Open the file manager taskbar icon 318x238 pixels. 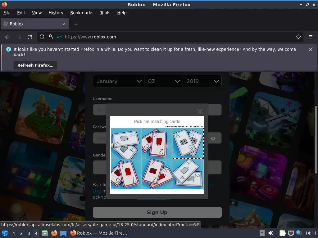(x=45, y=233)
